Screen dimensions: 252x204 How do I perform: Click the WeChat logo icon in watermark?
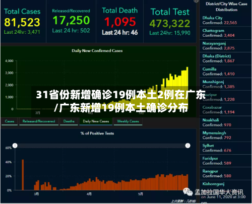[x=188, y=192]
